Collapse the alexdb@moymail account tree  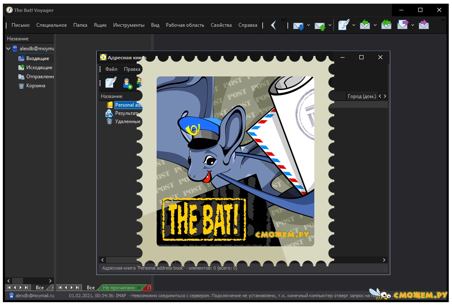[8, 49]
